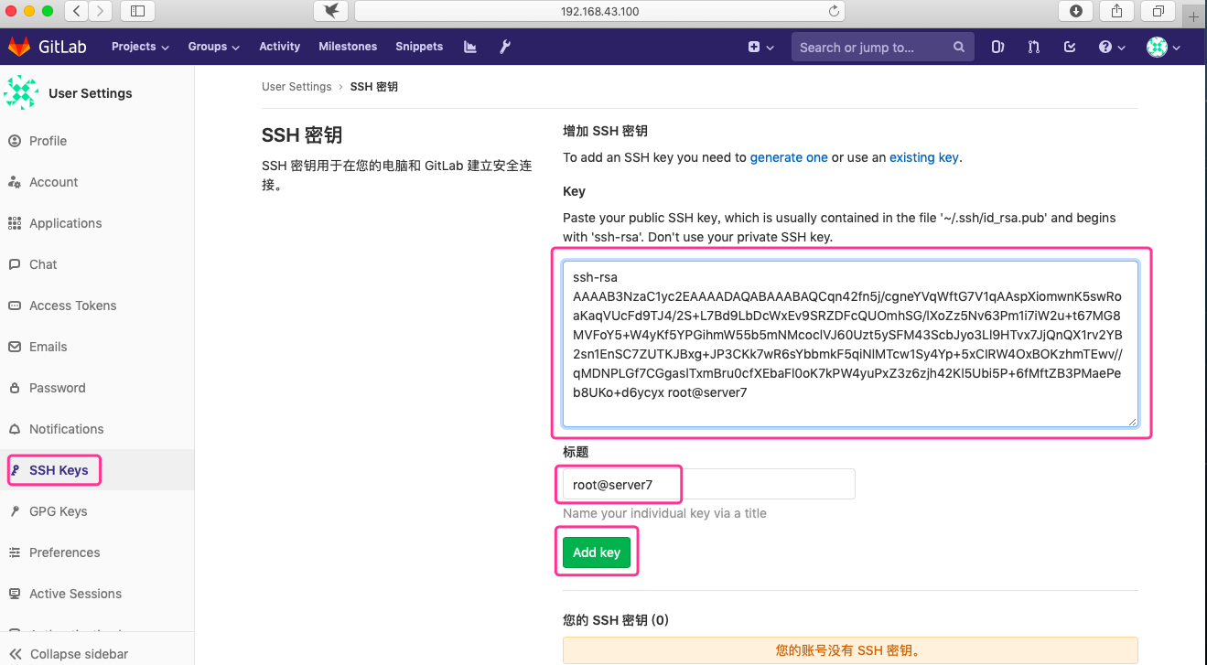Screen dimensions: 1207x665
Task: Open Snippets in the top nav
Action: [419, 47]
